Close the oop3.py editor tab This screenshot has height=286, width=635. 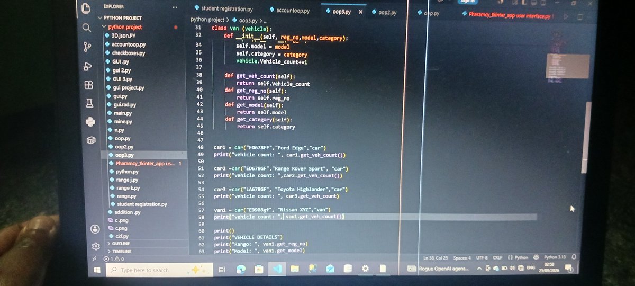(x=361, y=12)
